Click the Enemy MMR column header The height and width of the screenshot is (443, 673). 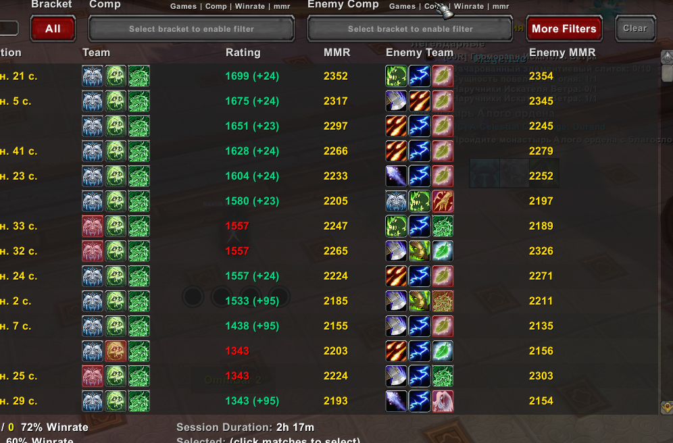pyautogui.click(x=562, y=52)
